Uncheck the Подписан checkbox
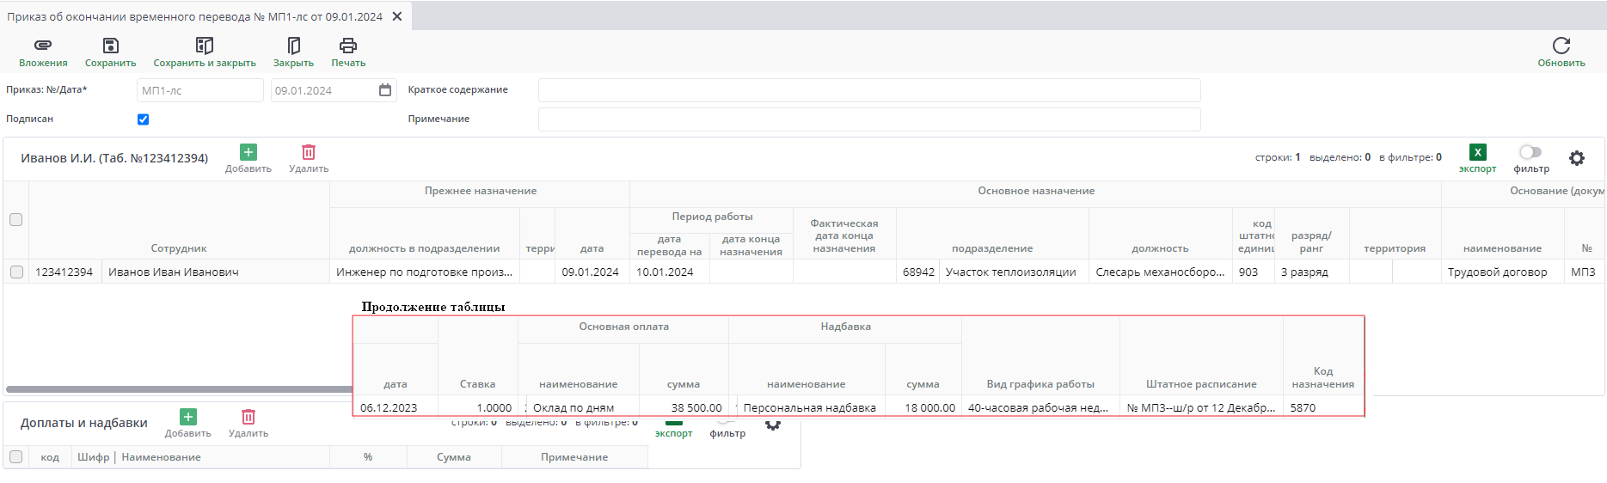Screen dimensions: 1607x483 [144, 119]
